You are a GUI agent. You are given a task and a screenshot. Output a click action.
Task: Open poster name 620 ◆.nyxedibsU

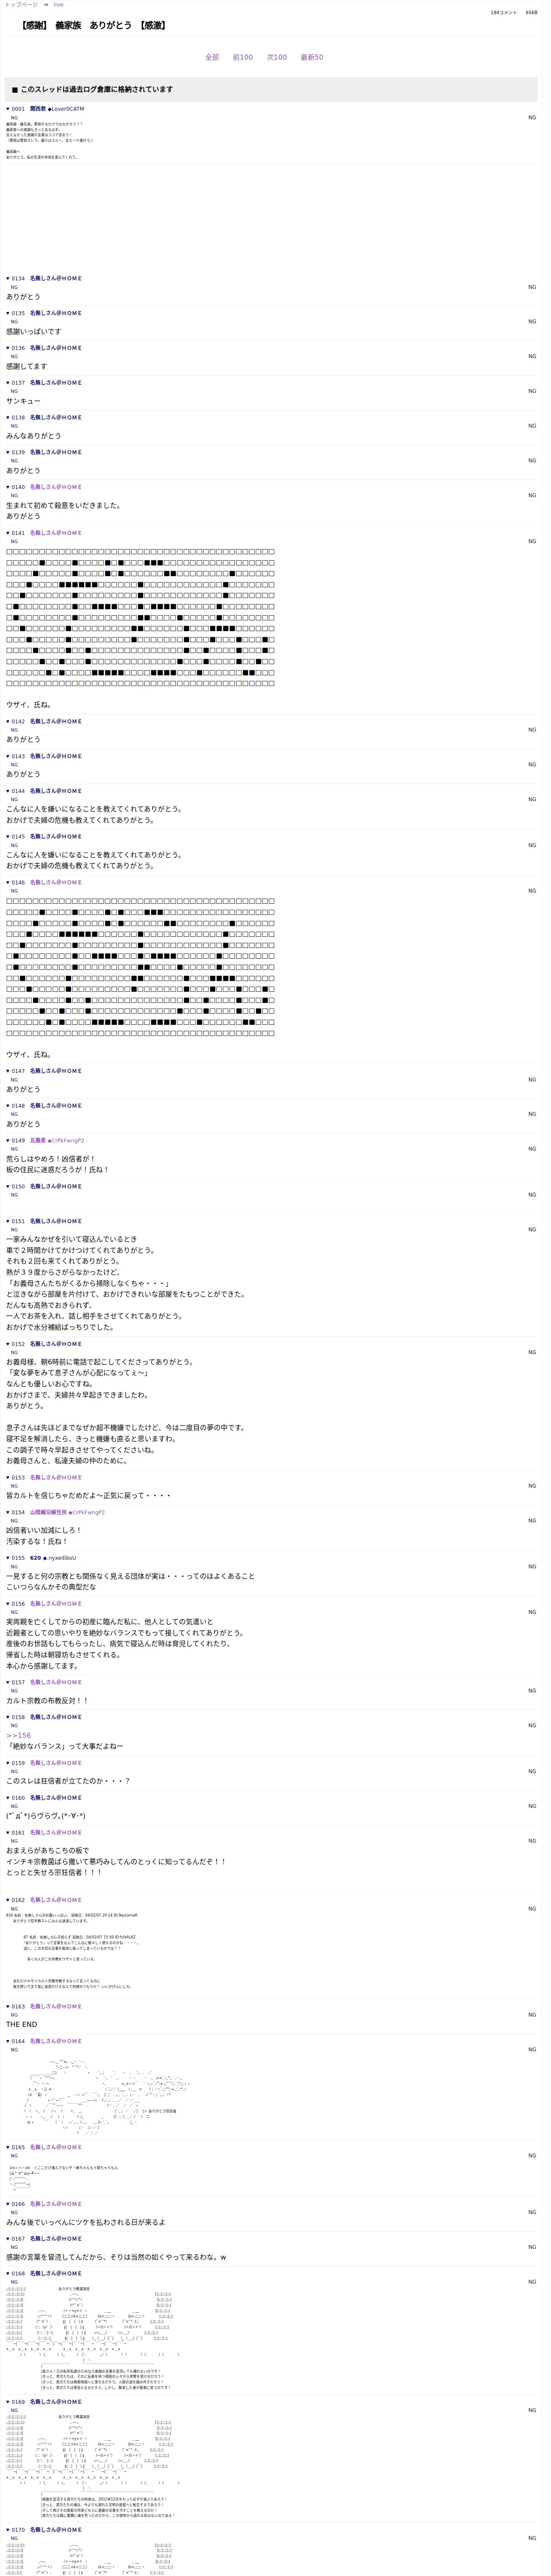53,1558
